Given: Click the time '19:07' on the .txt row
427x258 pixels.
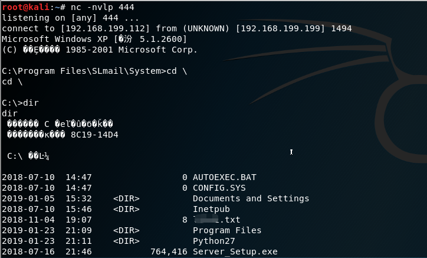Looking at the screenshot, I should pos(78,220).
